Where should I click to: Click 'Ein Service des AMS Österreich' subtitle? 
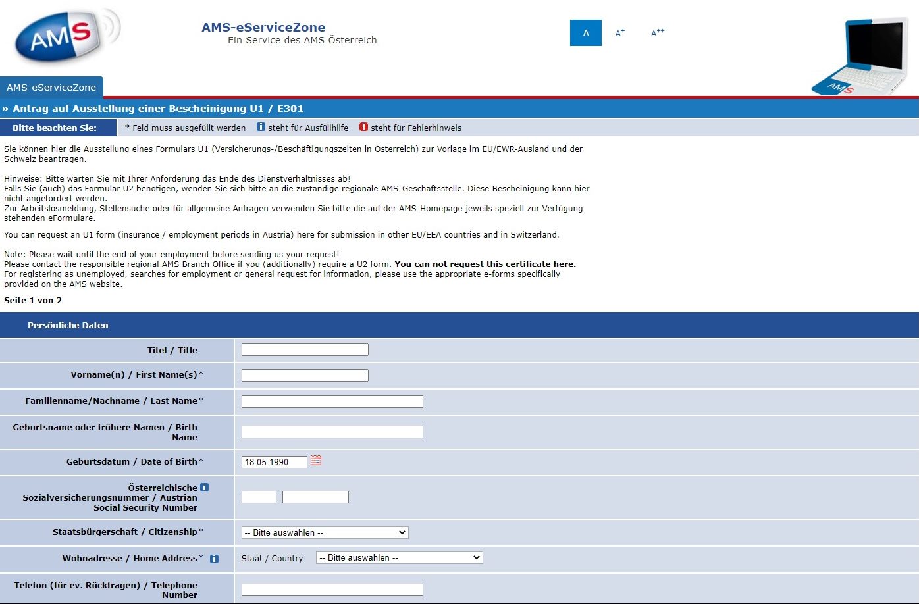(302, 40)
